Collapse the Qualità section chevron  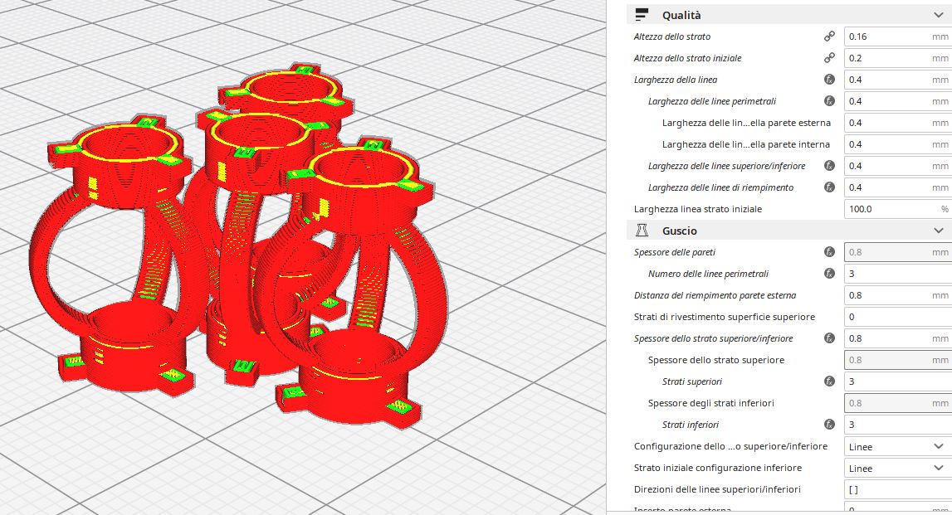click(x=939, y=15)
